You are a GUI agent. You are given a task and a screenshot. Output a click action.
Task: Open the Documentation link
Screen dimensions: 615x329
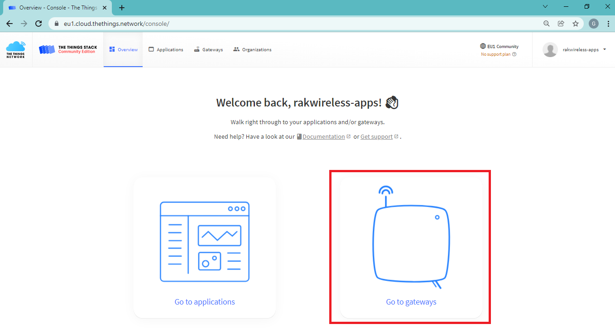pyautogui.click(x=323, y=136)
